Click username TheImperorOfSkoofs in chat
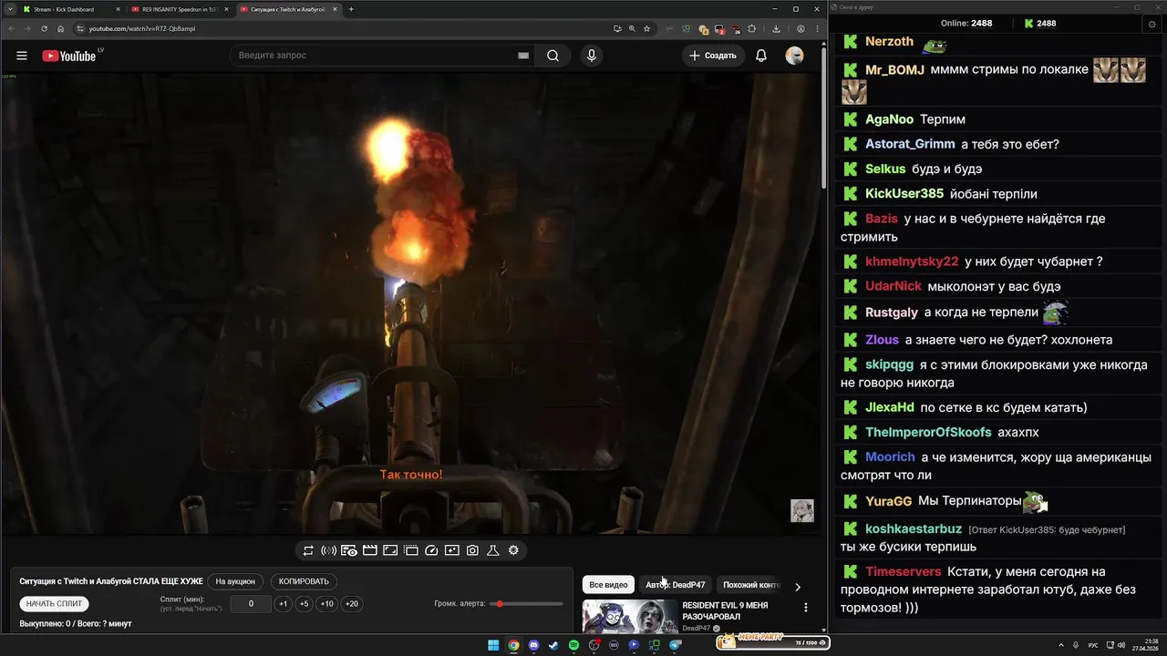This screenshot has width=1167, height=656. coord(928,432)
